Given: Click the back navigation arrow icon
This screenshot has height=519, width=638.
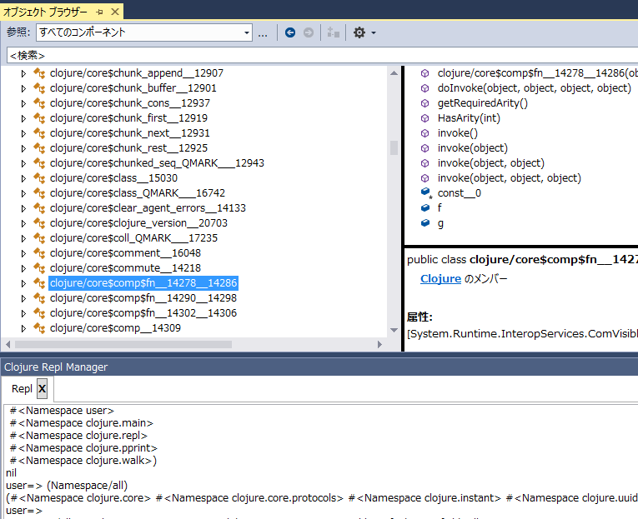Looking at the screenshot, I should (x=290, y=32).
